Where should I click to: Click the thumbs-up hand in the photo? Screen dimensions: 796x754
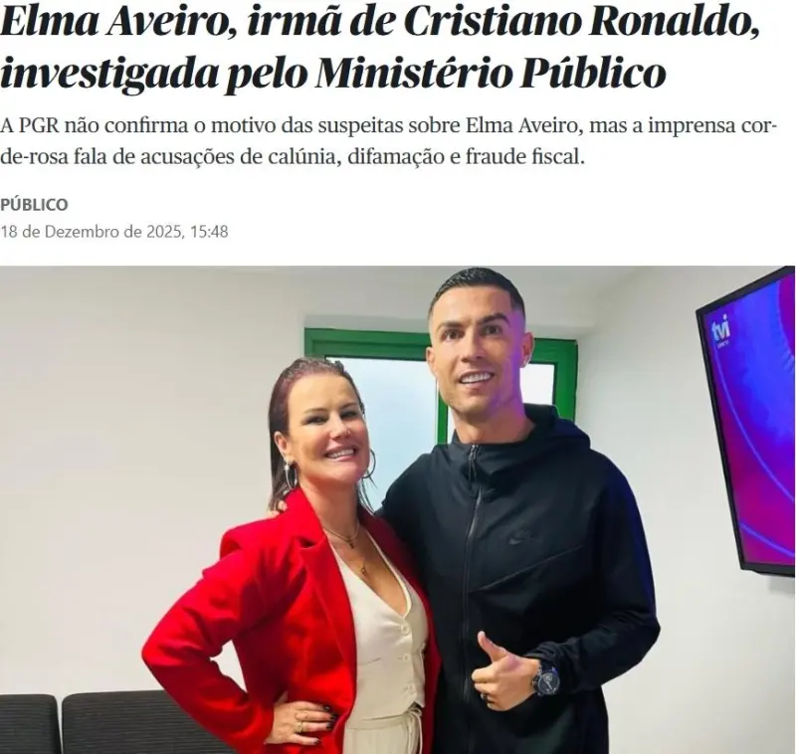(499, 668)
